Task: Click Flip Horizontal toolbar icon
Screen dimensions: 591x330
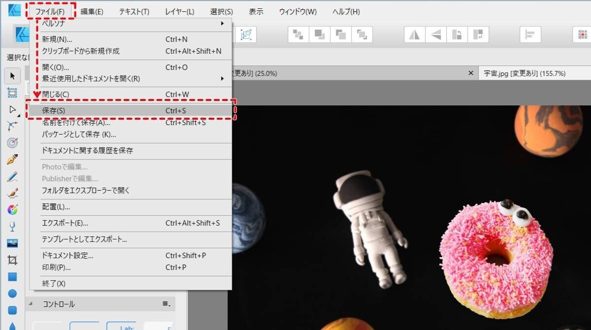Action: 414,34
